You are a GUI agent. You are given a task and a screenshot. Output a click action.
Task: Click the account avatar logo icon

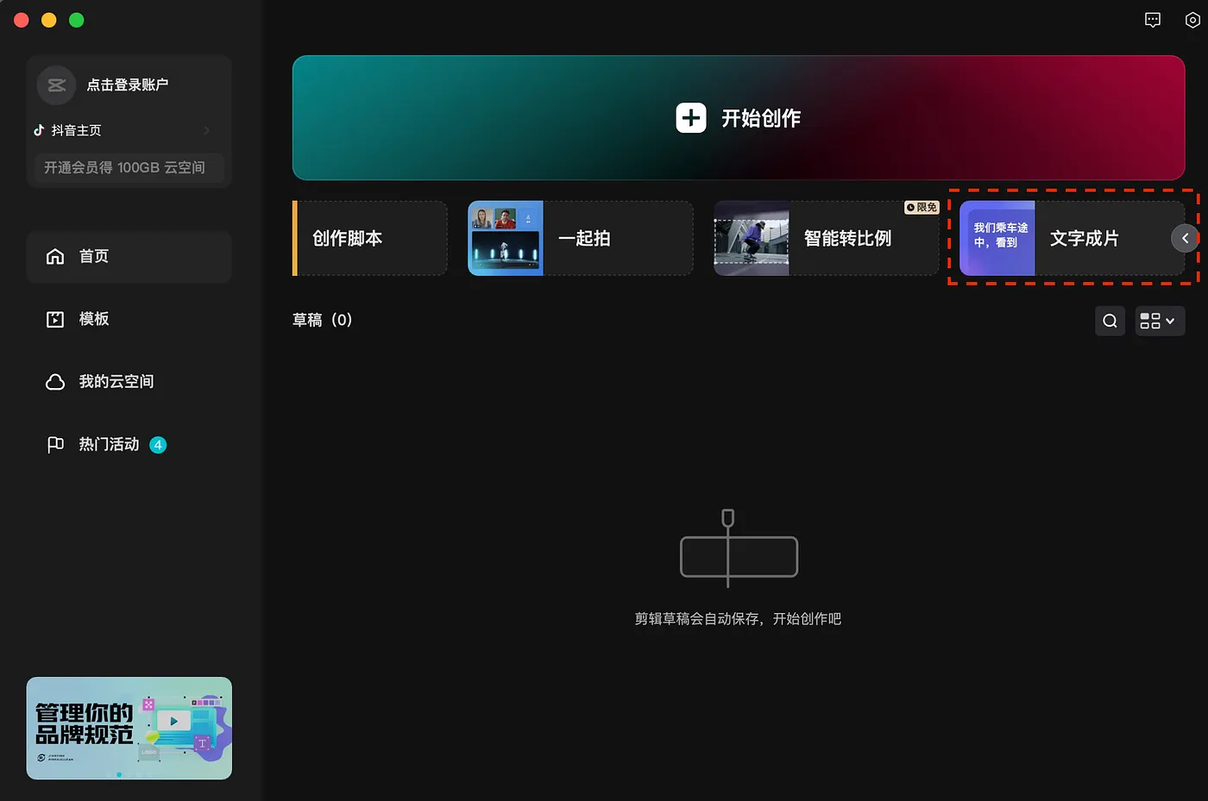pos(56,84)
